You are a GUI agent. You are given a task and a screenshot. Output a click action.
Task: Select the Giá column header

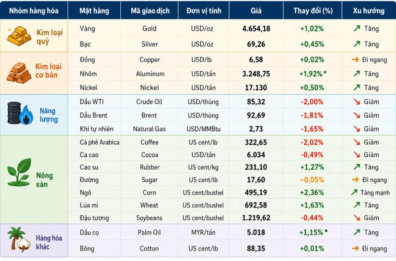point(256,11)
